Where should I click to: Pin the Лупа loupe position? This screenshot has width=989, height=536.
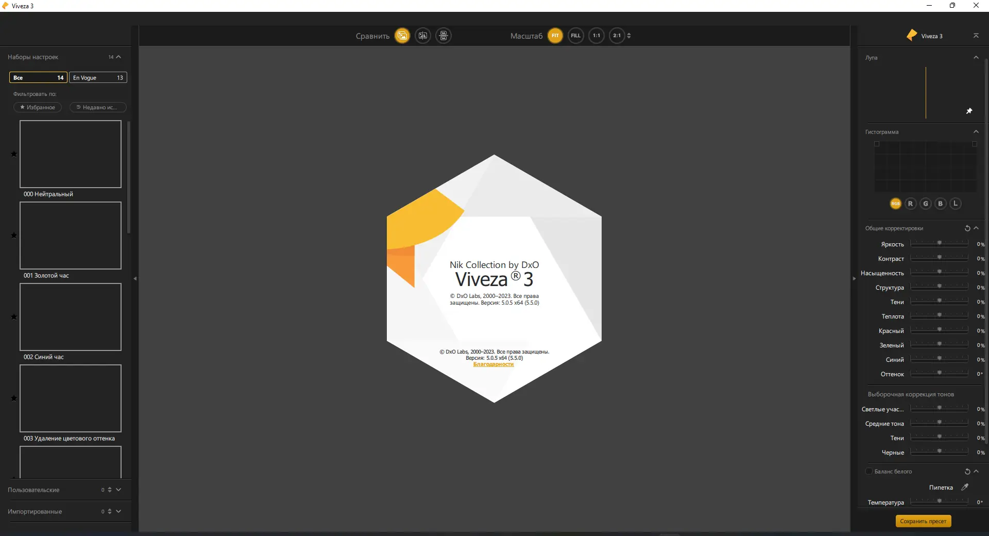tap(969, 111)
